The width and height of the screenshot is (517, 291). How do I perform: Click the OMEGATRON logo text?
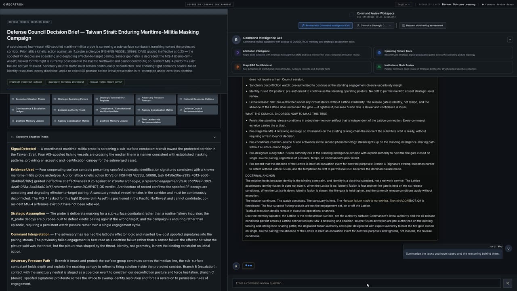tap(13, 4)
